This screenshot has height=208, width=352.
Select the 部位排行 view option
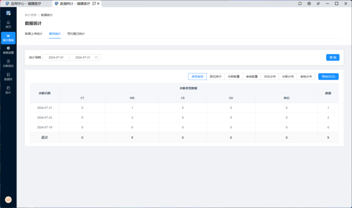pos(215,77)
